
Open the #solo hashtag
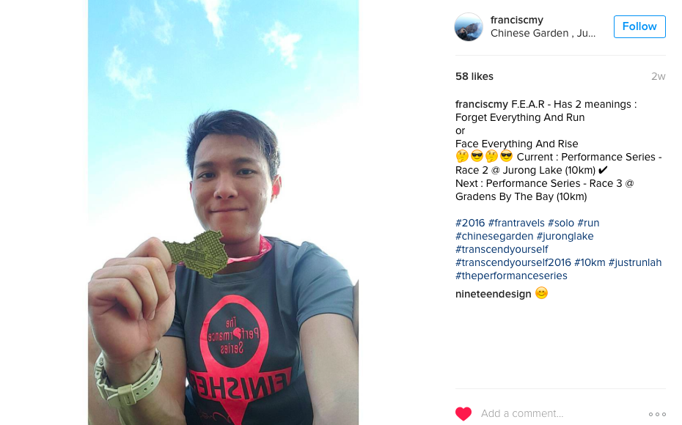pyautogui.click(x=561, y=223)
